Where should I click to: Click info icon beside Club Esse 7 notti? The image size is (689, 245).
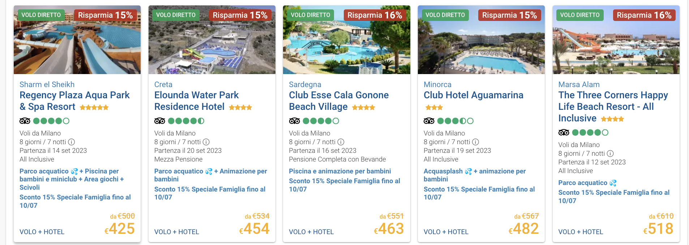341,142
